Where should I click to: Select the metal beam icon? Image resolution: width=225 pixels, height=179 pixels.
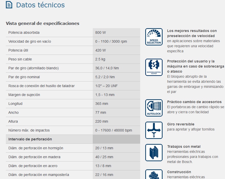pyautogui.click(x=154, y=153)
